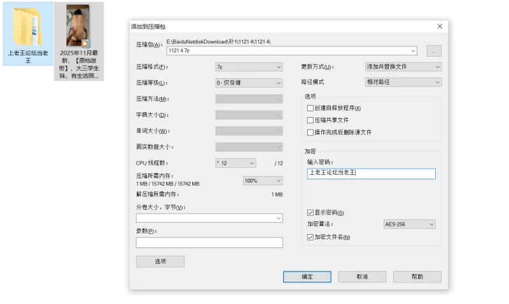509x304 pixels.
Task: Confirm with the 确定 button
Action: 307,277
